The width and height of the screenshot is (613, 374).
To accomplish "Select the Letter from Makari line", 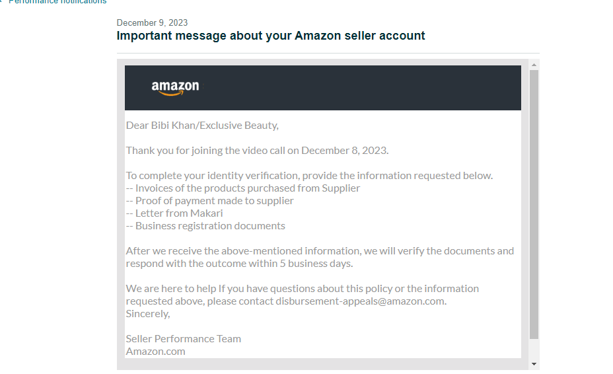I will click(x=174, y=213).
